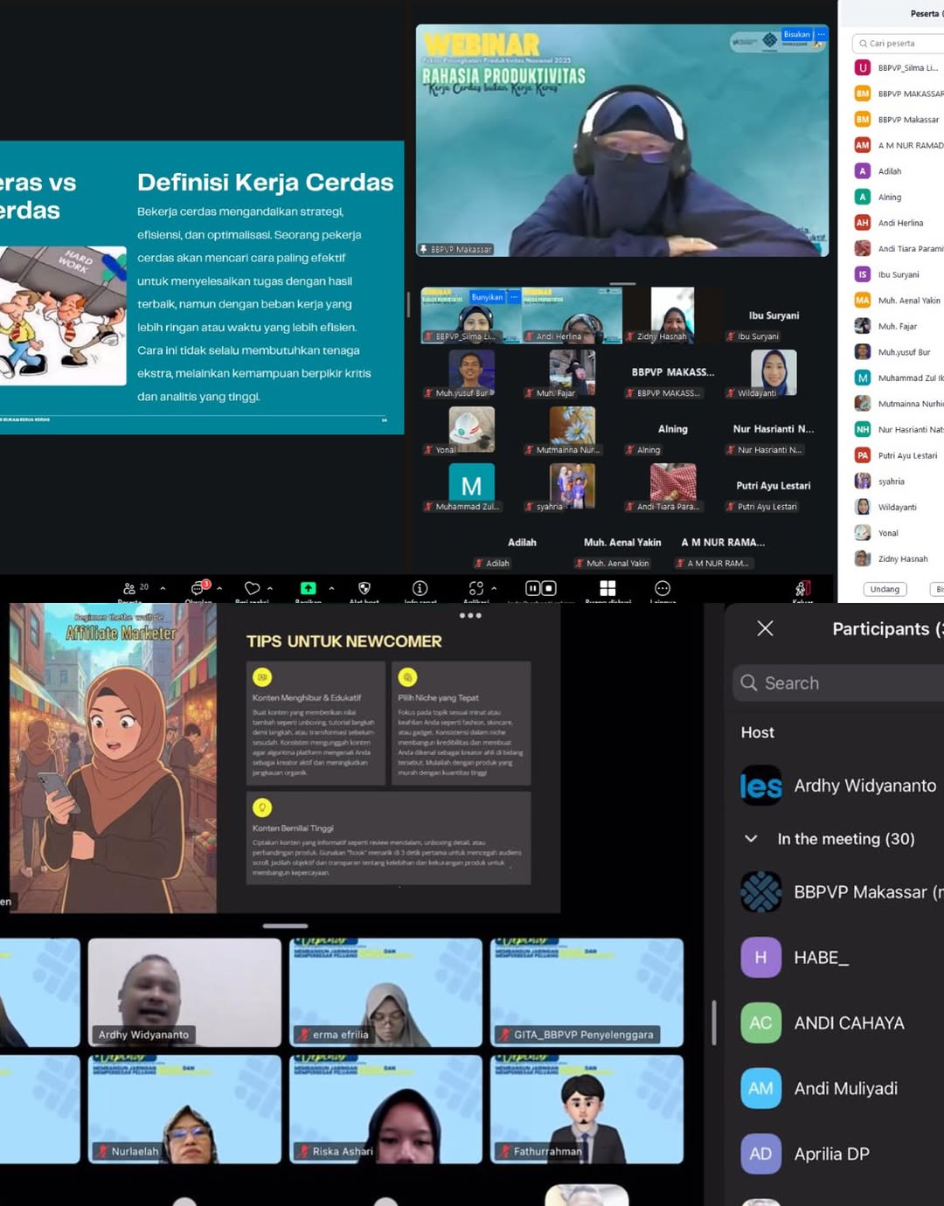This screenshot has height=1206, width=944.
Task: Expand the caret next to Participants icon
Action: tap(163, 589)
